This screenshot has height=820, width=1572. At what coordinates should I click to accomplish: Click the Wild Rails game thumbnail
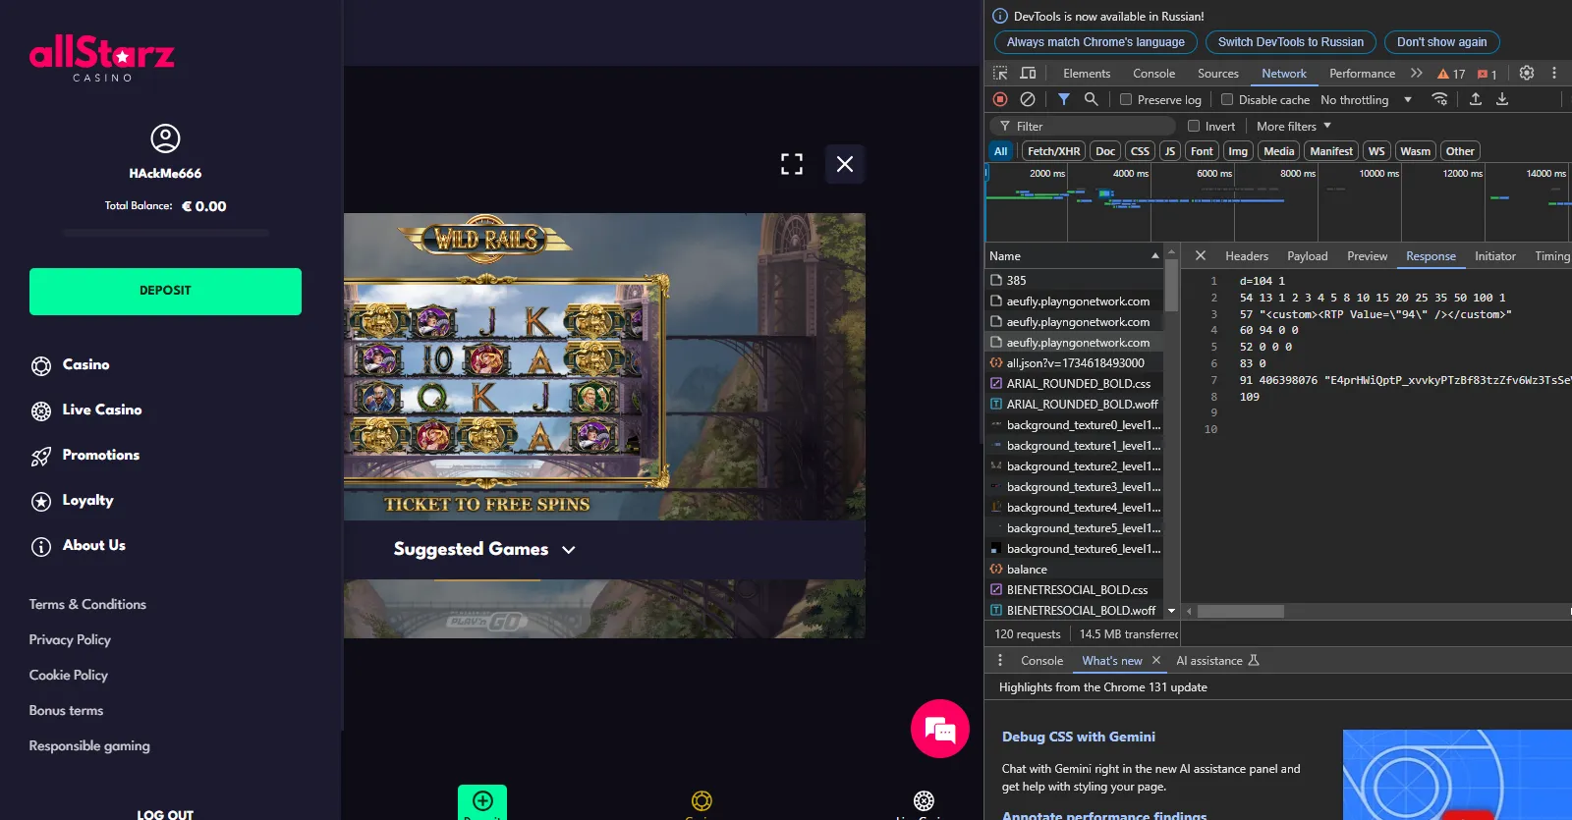point(604,366)
